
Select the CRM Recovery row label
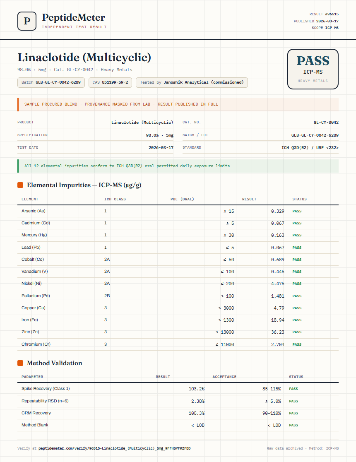click(36, 413)
